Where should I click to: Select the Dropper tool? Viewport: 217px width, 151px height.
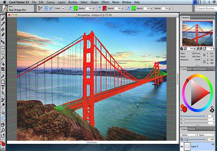pos(3,24)
